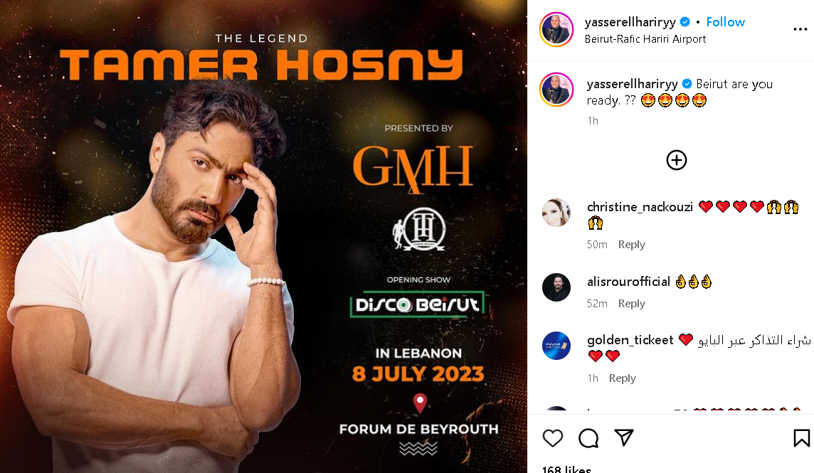Open the Beirut-Rafic Hariri Airport location

645,39
